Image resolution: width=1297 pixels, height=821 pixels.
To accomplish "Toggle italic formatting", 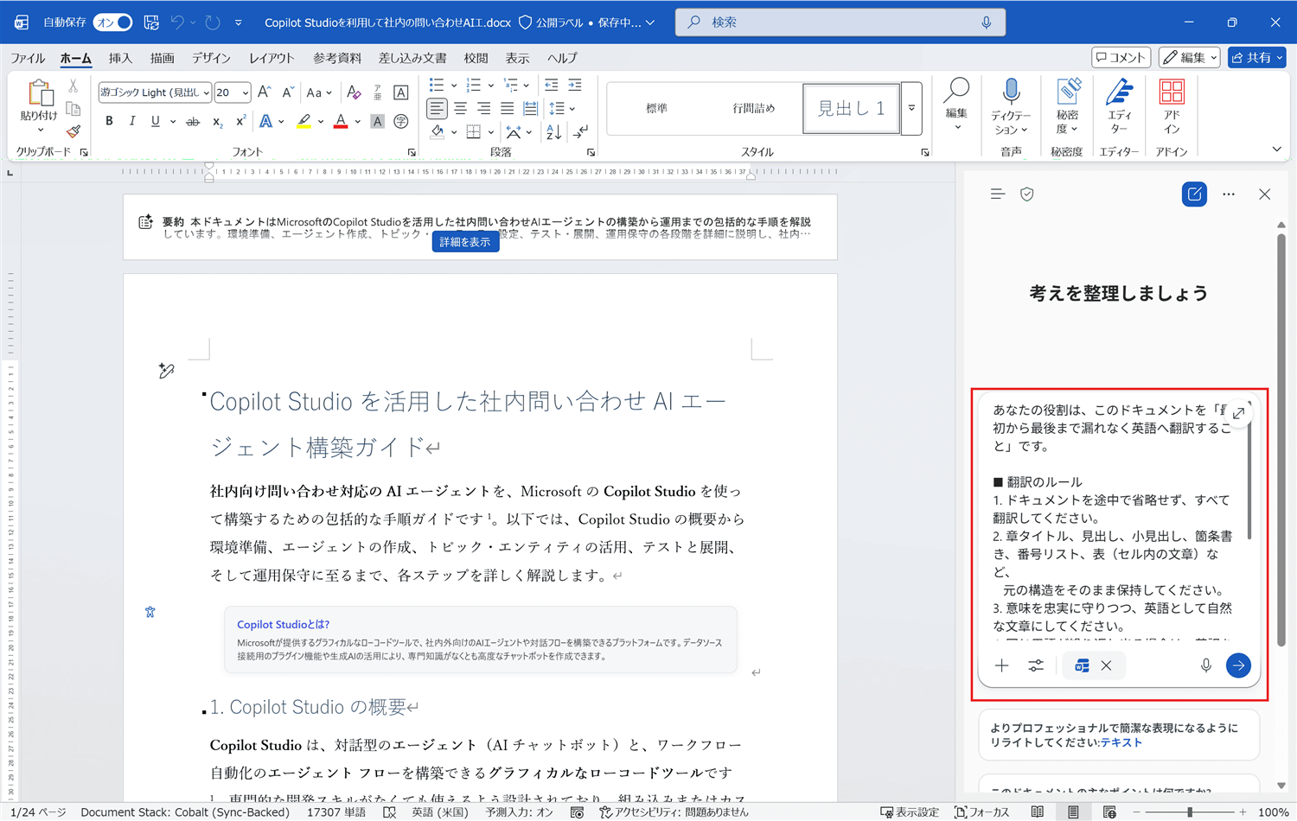I will pos(132,122).
